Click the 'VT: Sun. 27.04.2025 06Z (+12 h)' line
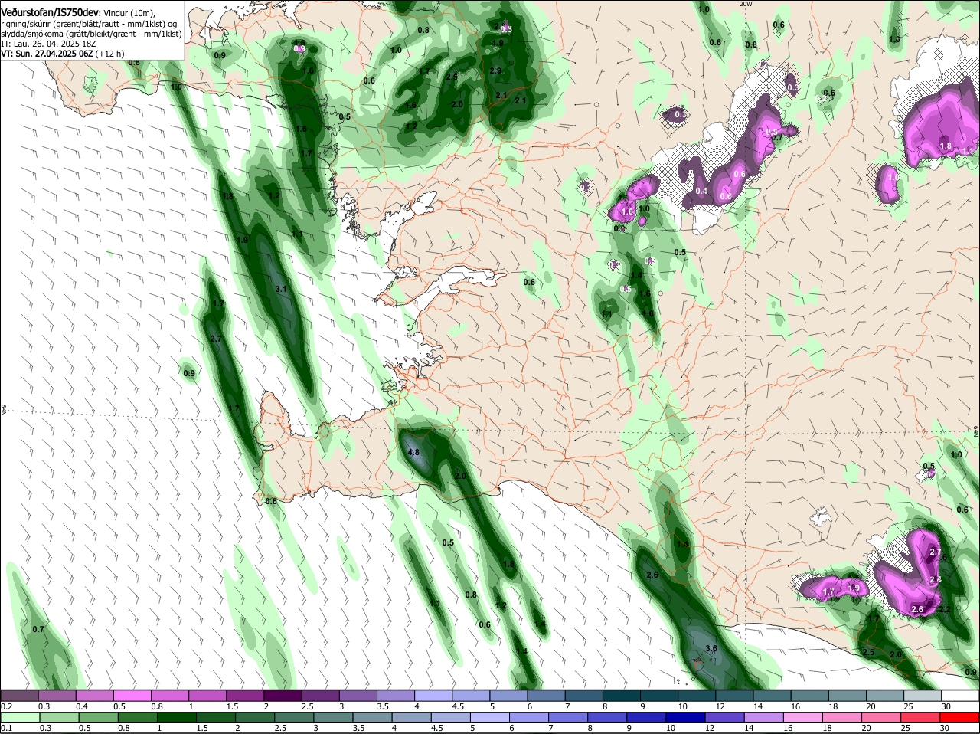This screenshot has height=734, width=980. click(63, 54)
